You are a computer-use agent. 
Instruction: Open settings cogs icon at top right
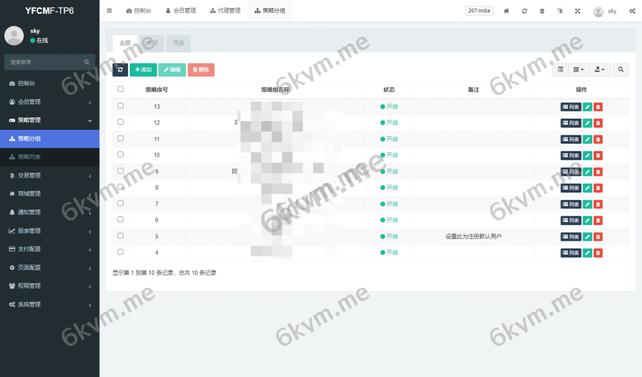632,11
